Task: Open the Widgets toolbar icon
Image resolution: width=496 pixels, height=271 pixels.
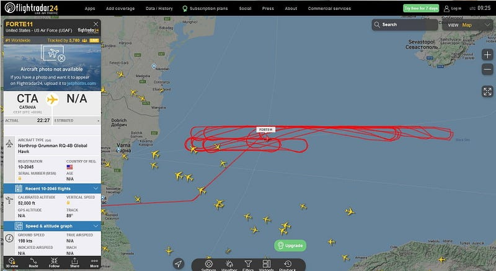Action: point(267,265)
